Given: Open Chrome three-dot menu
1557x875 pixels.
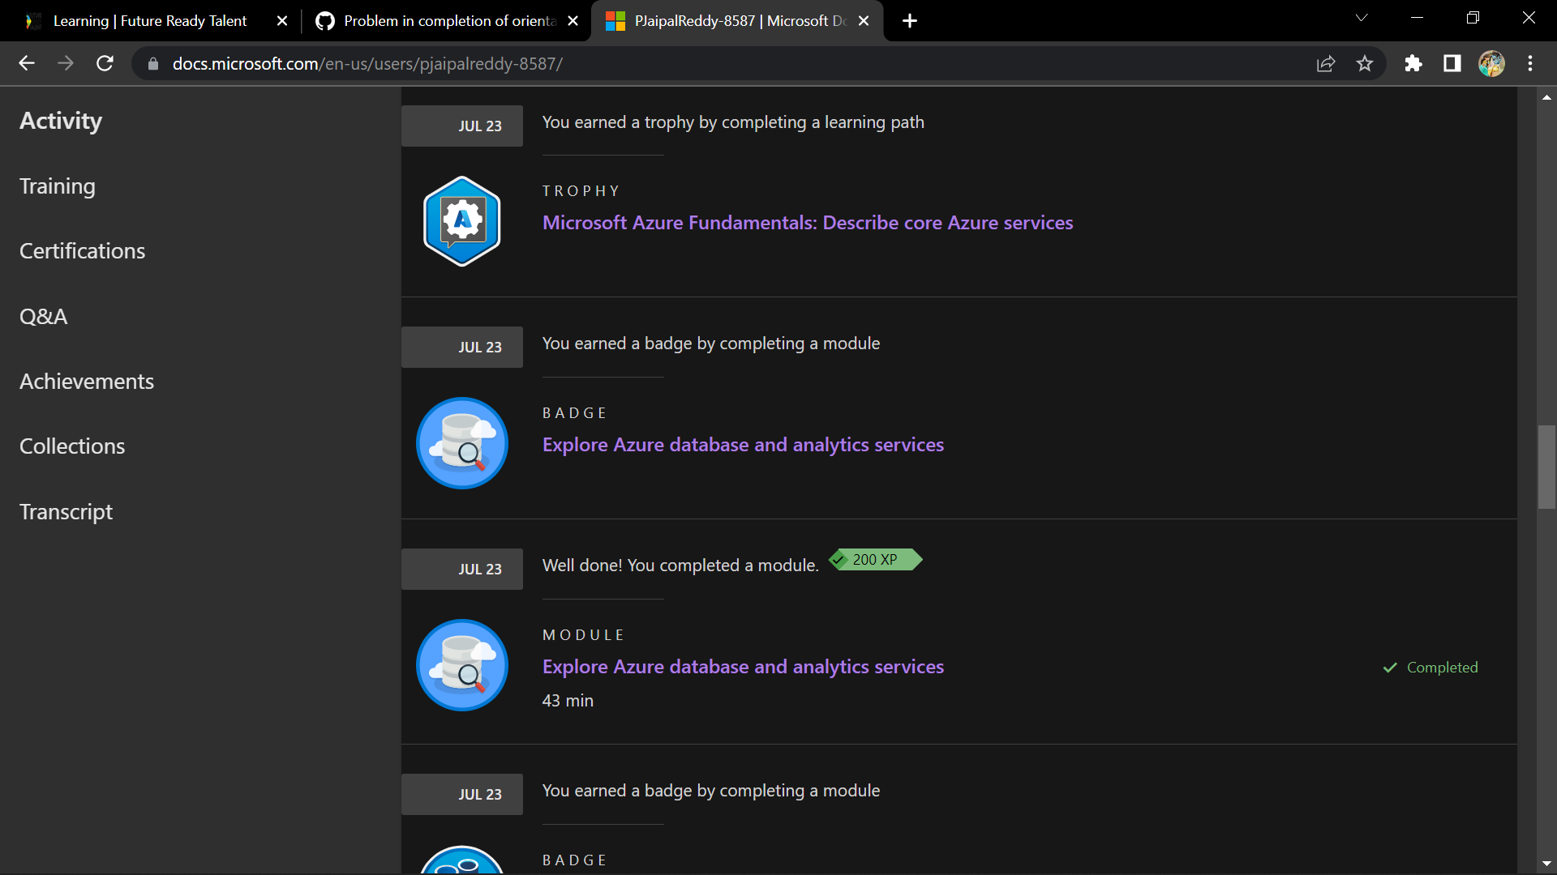Looking at the screenshot, I should pos(1530,63).
